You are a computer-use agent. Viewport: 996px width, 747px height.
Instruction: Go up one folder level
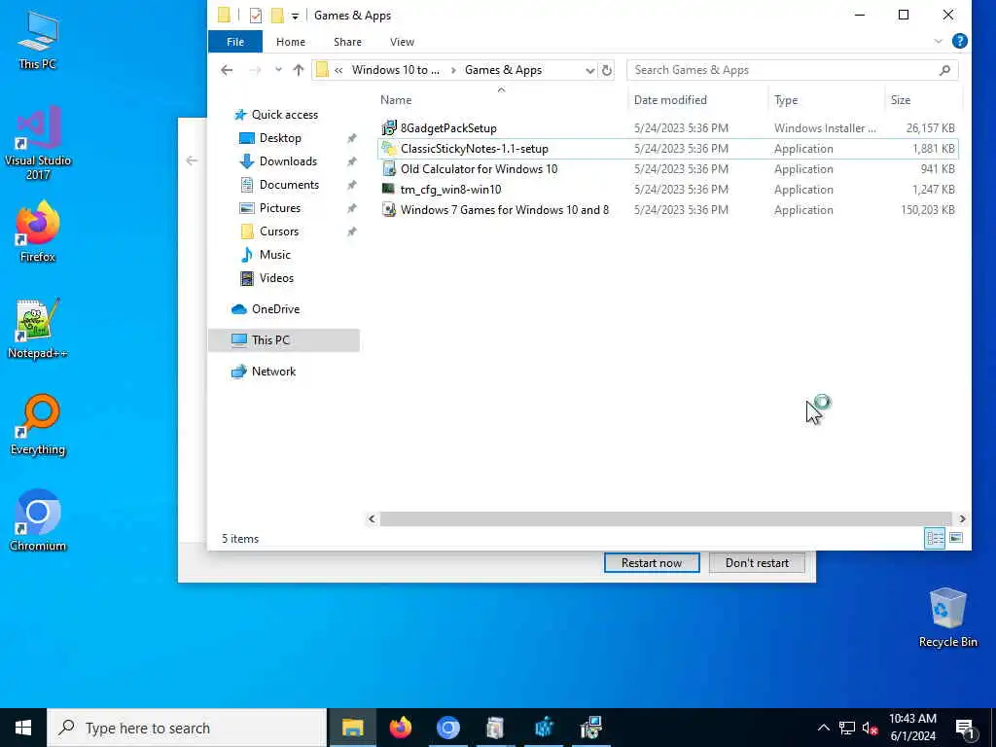click(x=299, y=70)
